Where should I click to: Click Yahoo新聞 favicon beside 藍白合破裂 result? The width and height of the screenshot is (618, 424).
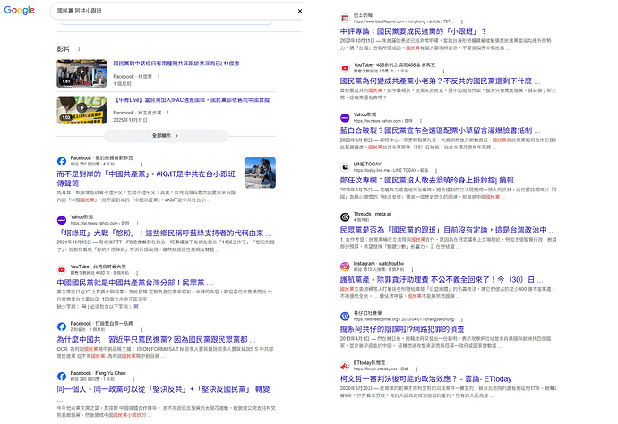click(345, 118)
